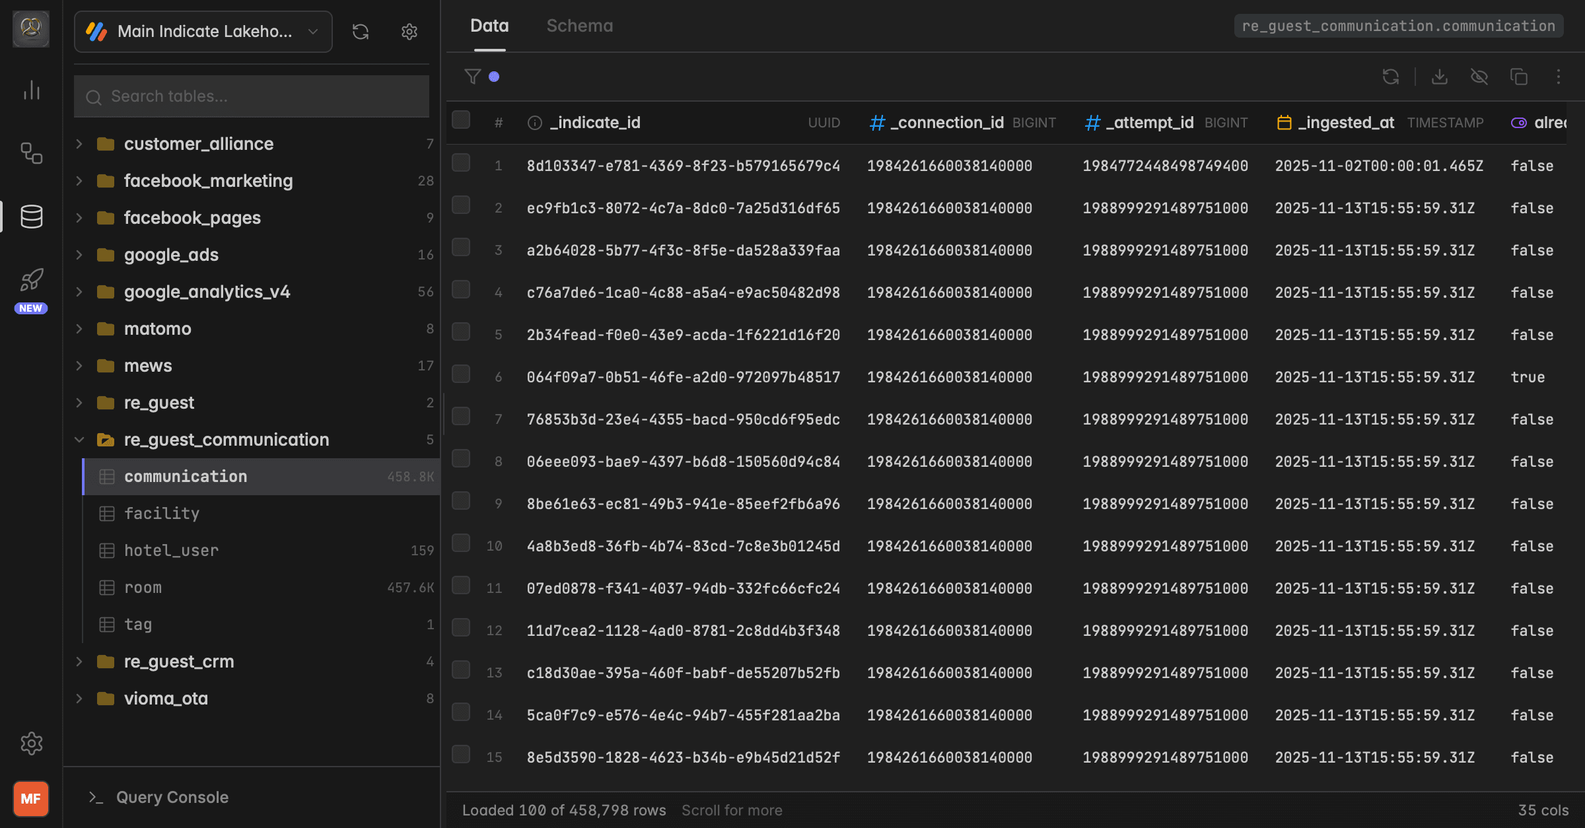The height and width of the screenshot is (828, 1585).
Task: Expand the vioma_ota folder
Action: (79, 699)
